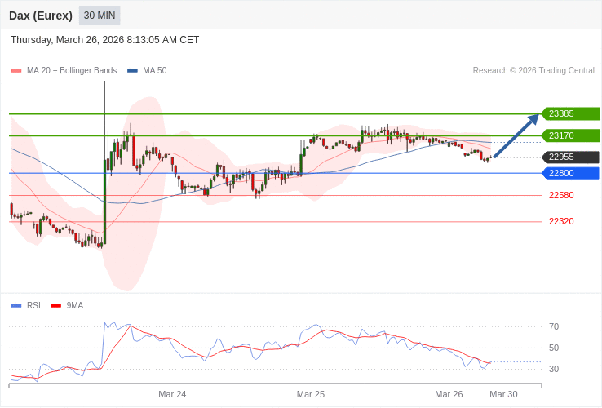This screenshot has width=602, height=408.
Task: Click the Mar 26 date axis label
Action: pyautogui.click(x=449, y=394)
